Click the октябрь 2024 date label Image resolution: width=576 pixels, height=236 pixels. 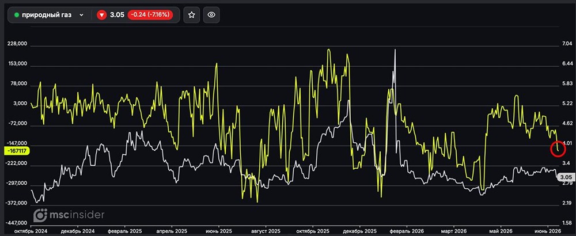point(31,231)
